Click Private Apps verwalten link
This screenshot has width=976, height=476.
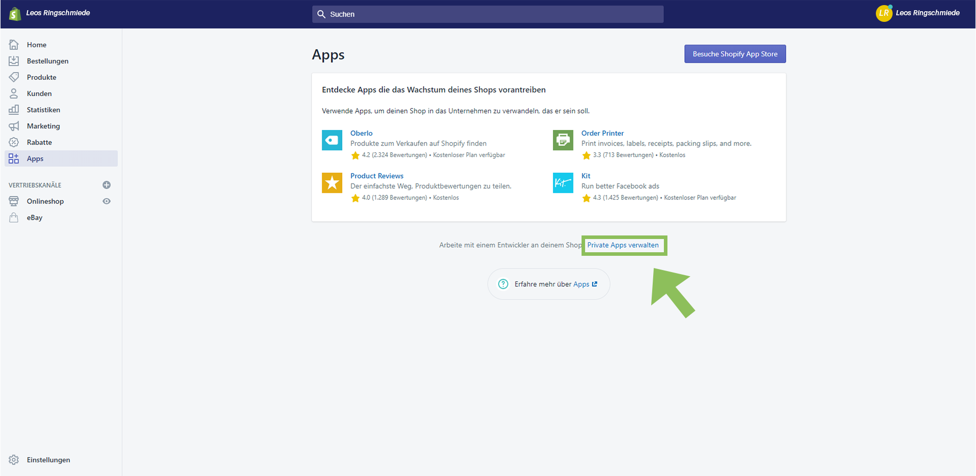(623, 245)
